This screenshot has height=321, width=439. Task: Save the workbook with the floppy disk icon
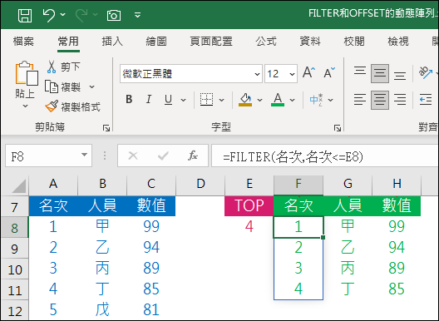[x=25, y=15]
